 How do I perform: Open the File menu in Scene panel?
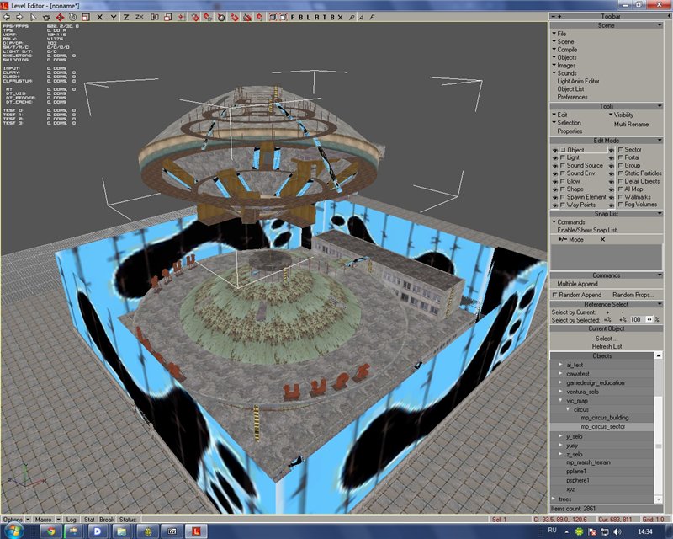coord(561,34)
